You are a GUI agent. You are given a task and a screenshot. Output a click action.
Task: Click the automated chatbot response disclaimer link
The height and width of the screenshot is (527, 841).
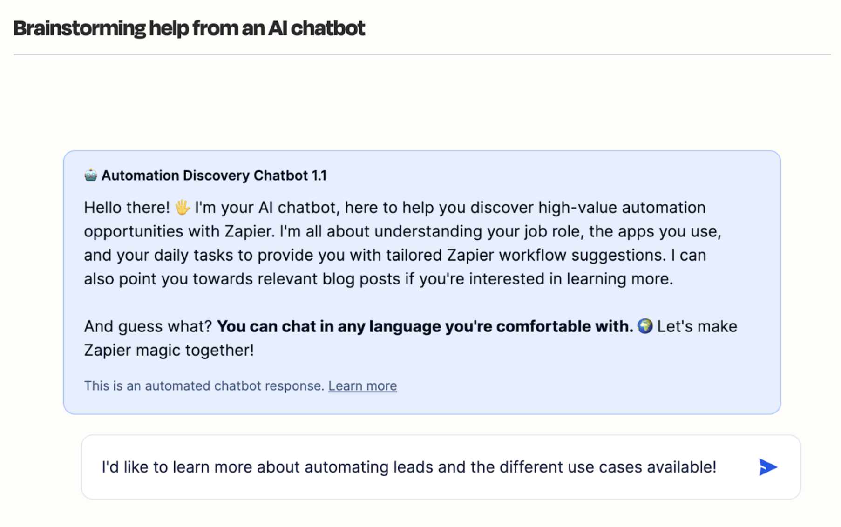[363, 385]
